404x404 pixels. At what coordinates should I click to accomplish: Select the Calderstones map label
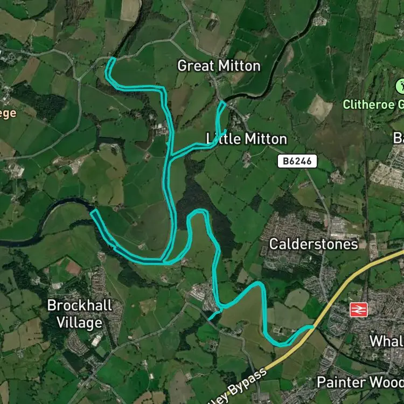click(x=314, y=243)
